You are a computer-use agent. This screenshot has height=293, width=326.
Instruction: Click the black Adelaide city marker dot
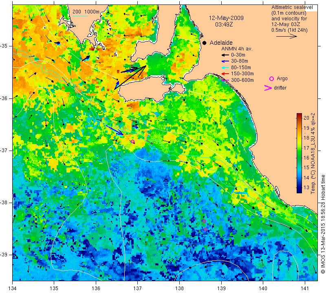point(205,43)
